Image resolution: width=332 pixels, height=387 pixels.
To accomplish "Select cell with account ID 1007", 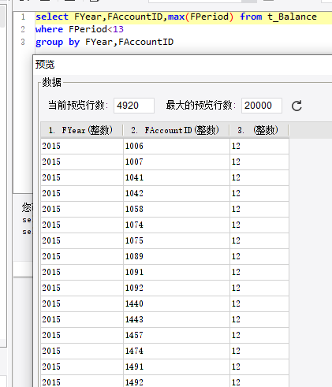I will pyautogui.click(x=177, y=162).
